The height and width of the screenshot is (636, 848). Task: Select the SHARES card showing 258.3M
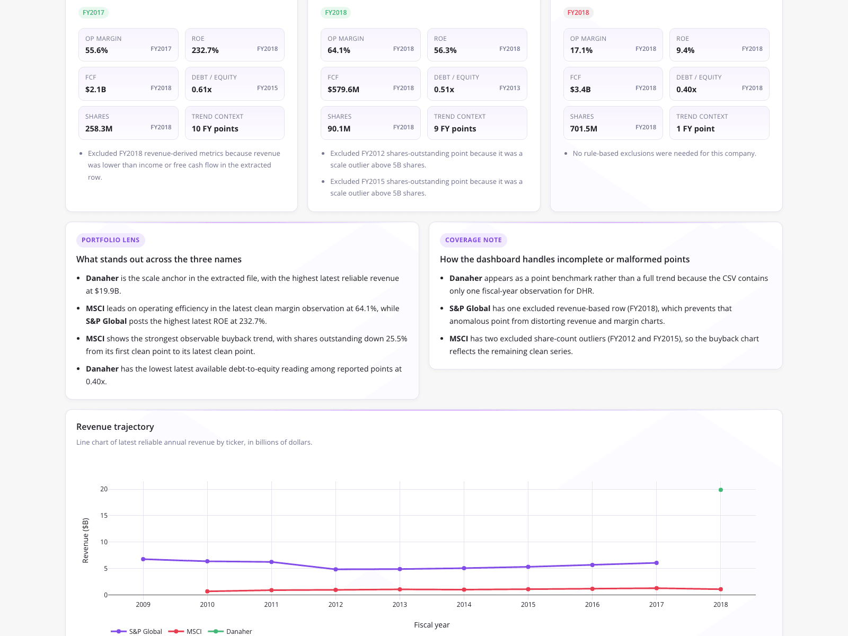[x=128, y=123]
